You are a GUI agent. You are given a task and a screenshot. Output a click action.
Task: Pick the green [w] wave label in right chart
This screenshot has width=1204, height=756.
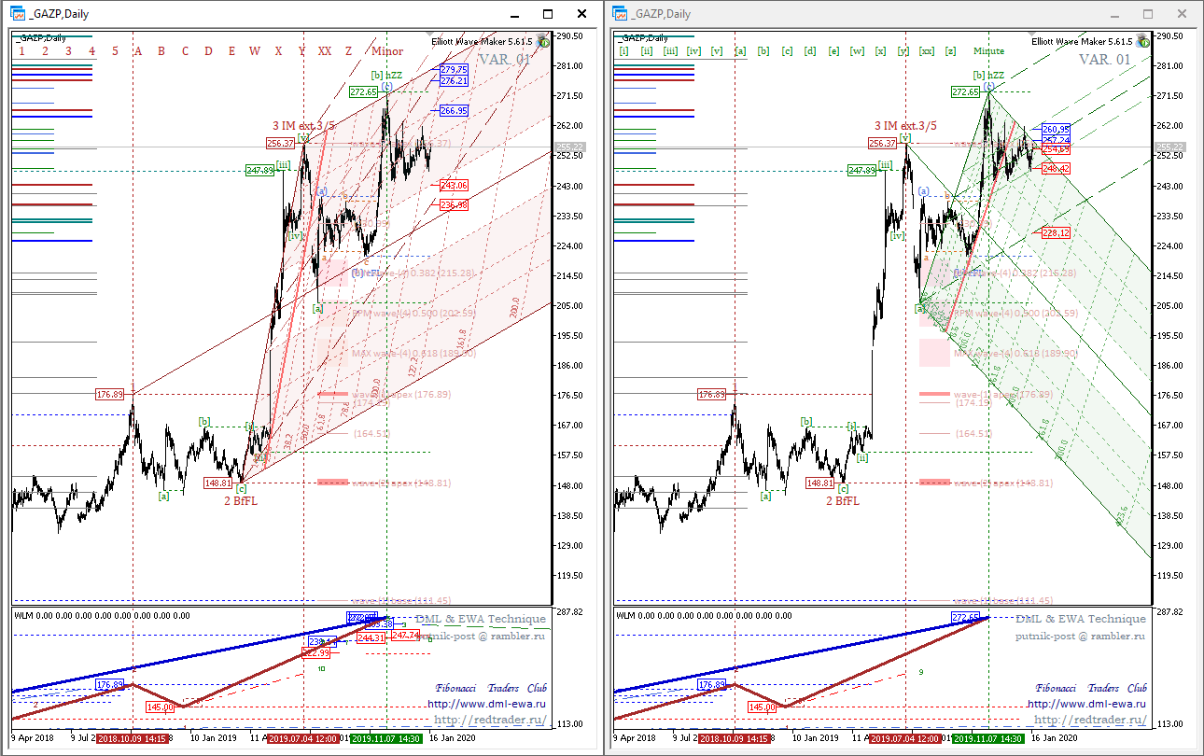(857, 51)
